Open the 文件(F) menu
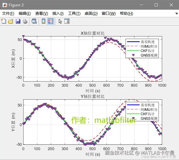 [x=8, y=14]
